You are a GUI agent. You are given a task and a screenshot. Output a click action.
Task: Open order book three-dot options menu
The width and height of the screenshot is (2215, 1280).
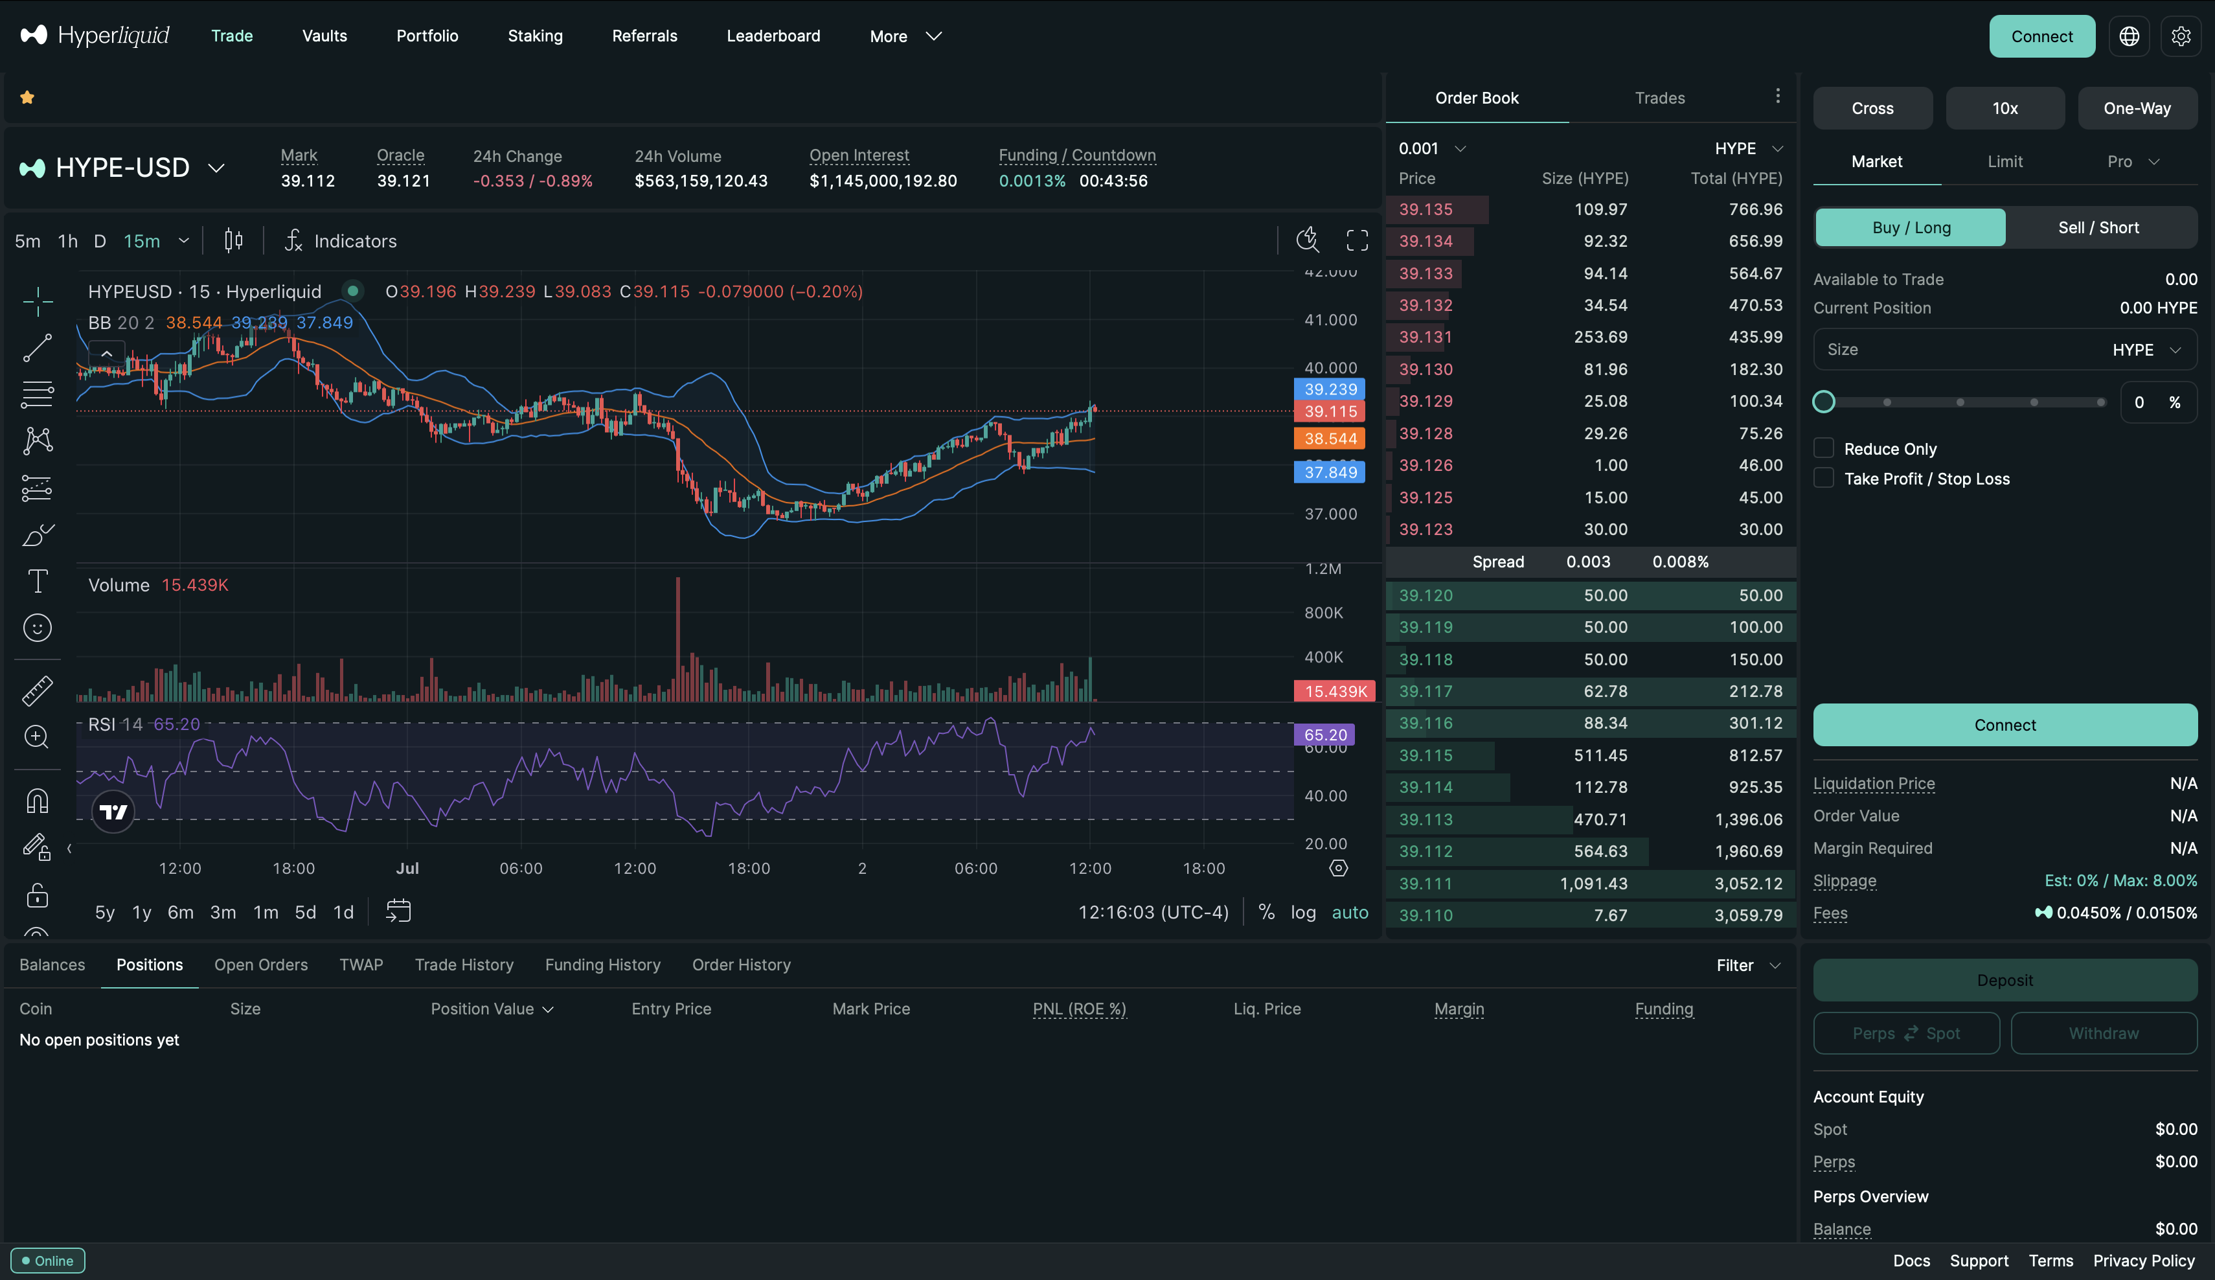pos(1777,96)
